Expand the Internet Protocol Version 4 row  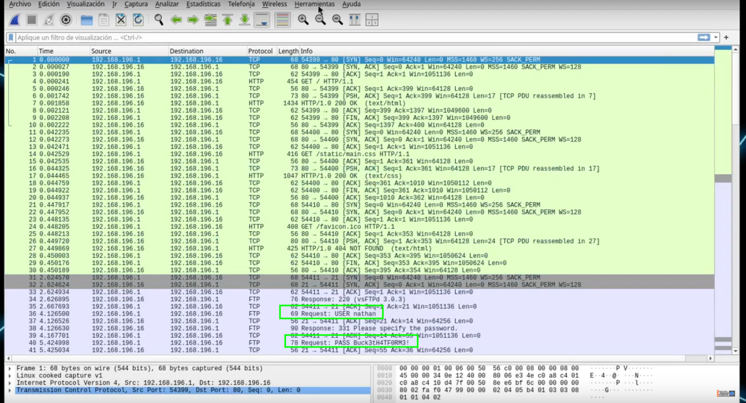(9, 383)
